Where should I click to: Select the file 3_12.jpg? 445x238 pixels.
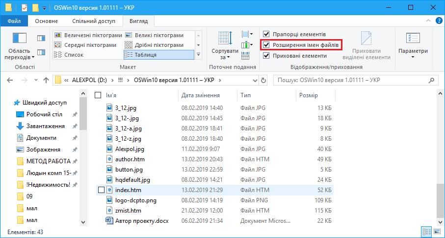coord(126,108)
